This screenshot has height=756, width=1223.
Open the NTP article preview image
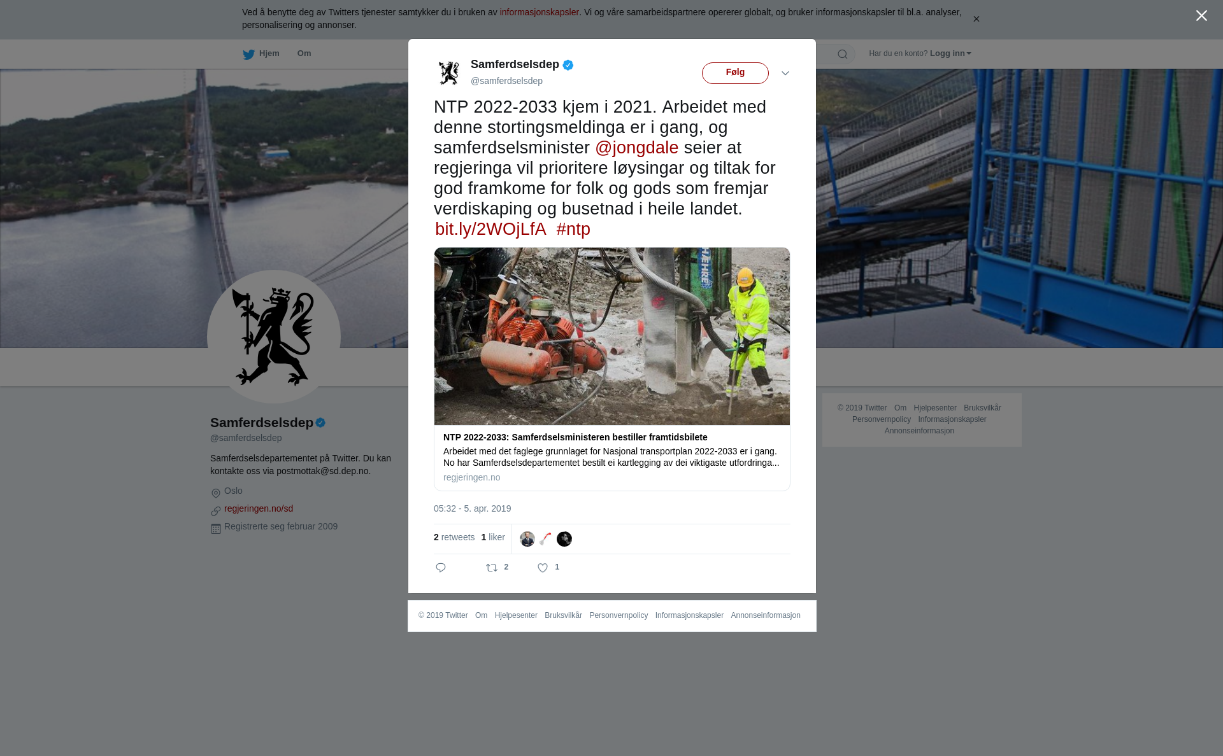pos(612,336)
